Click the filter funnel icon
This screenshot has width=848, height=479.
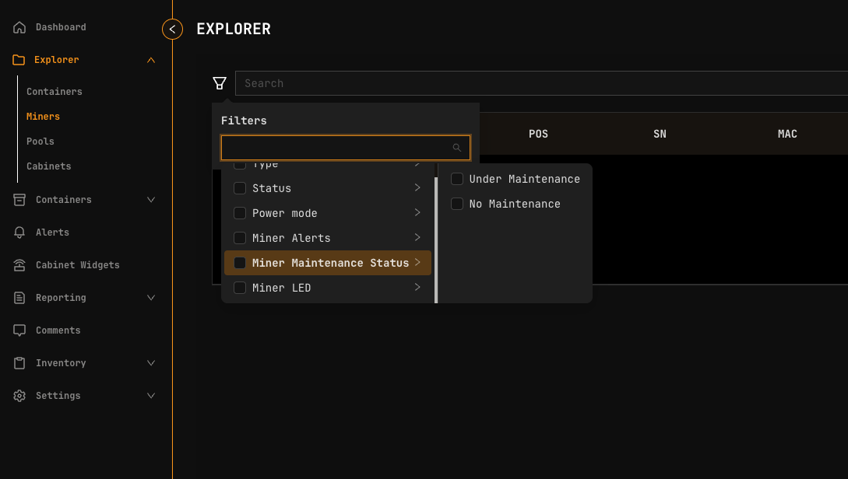219,82
